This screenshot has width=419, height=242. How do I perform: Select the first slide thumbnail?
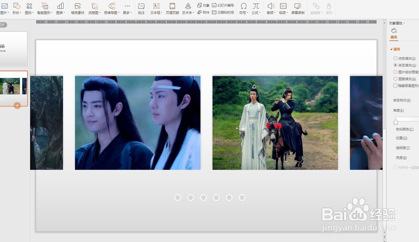point(13,49)
